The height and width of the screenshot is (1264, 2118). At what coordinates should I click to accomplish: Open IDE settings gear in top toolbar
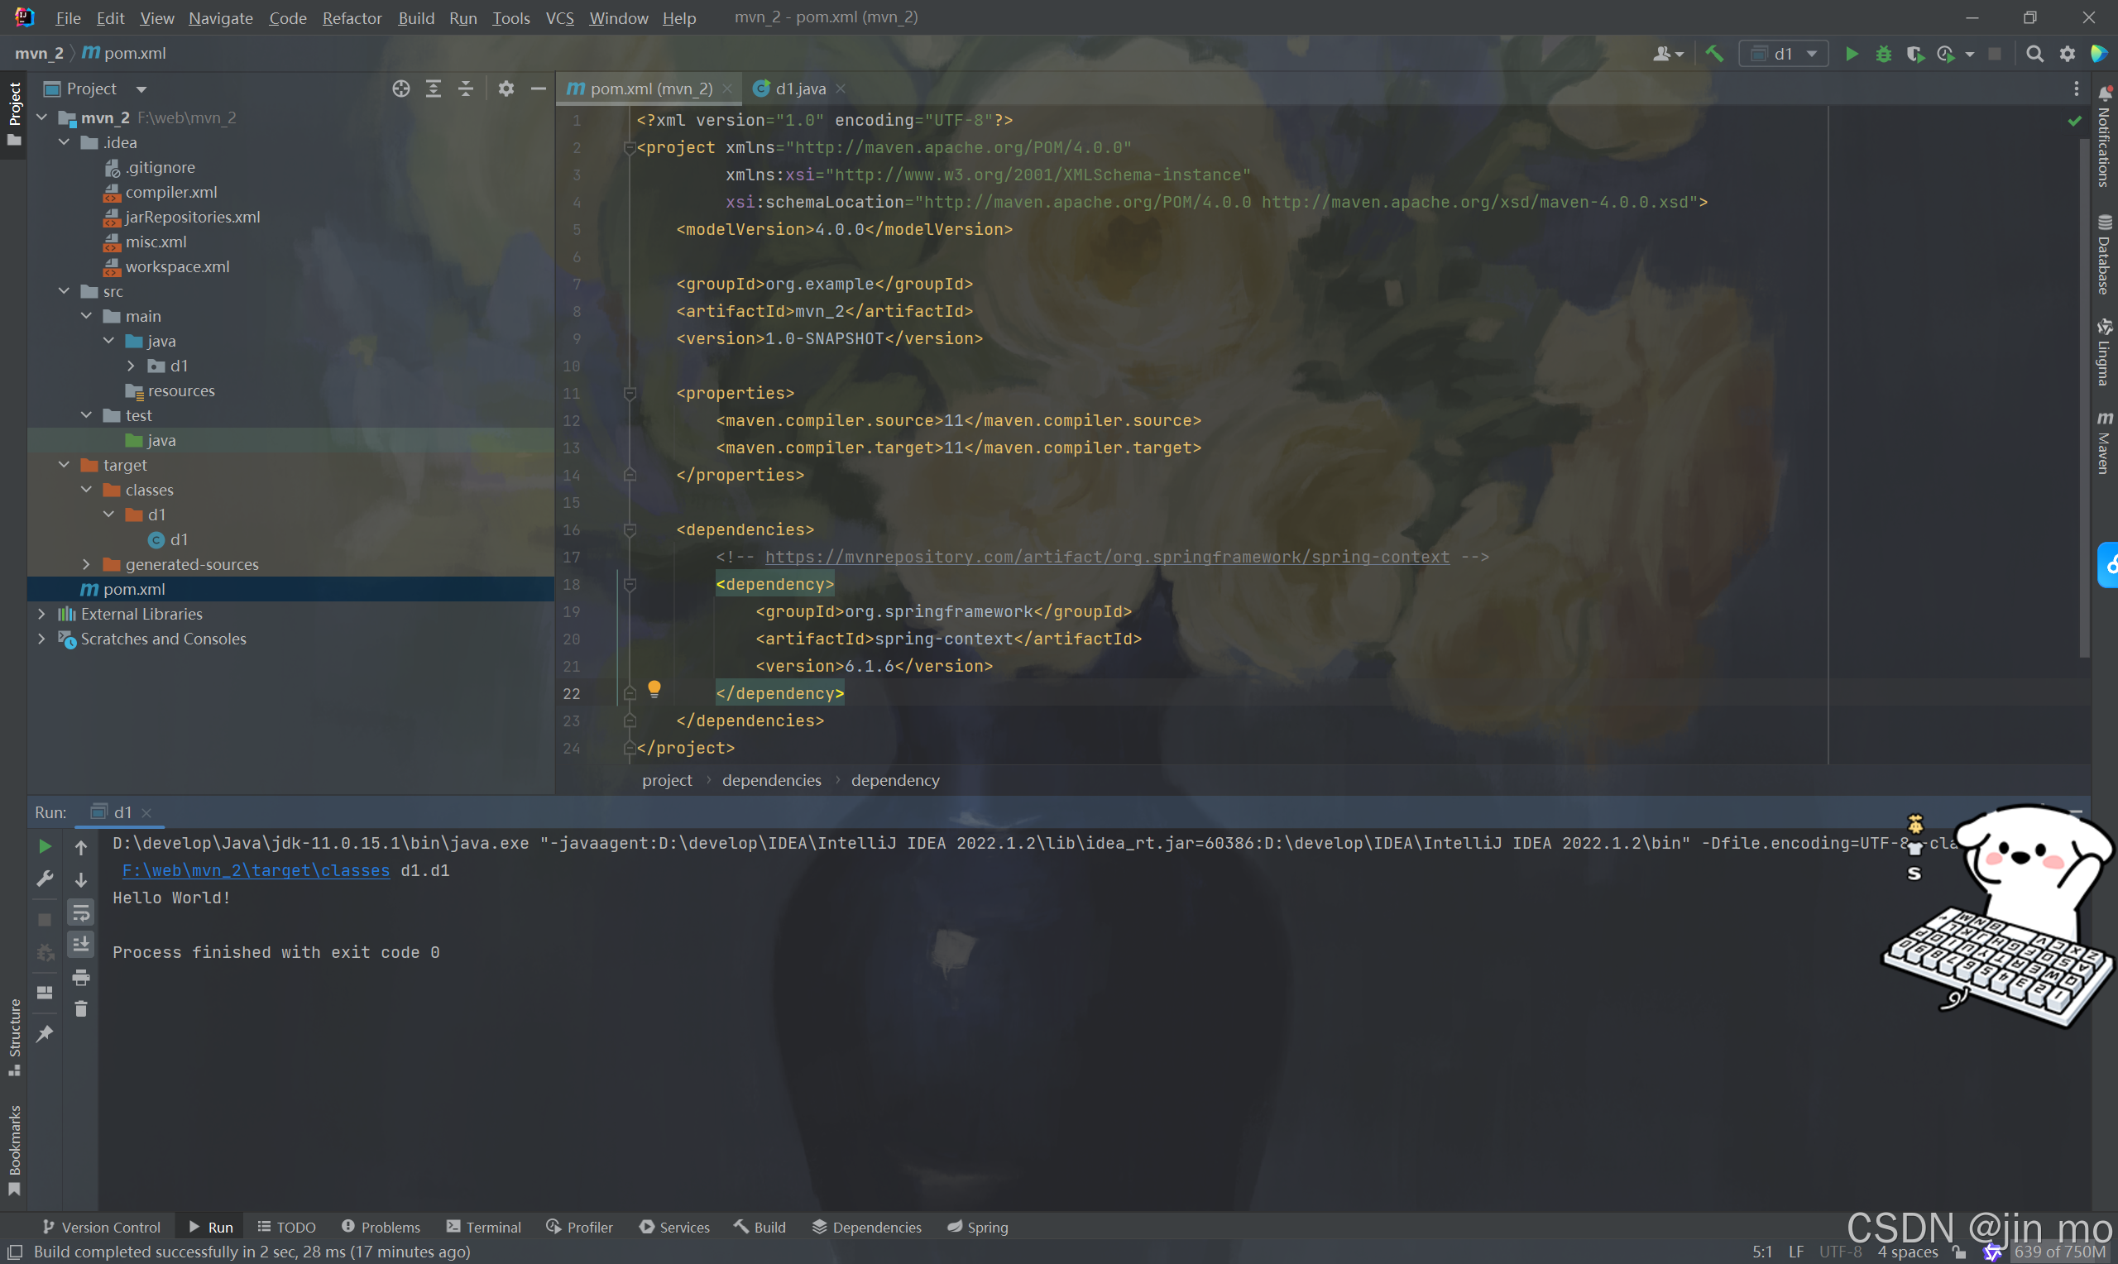[2068, 54]
